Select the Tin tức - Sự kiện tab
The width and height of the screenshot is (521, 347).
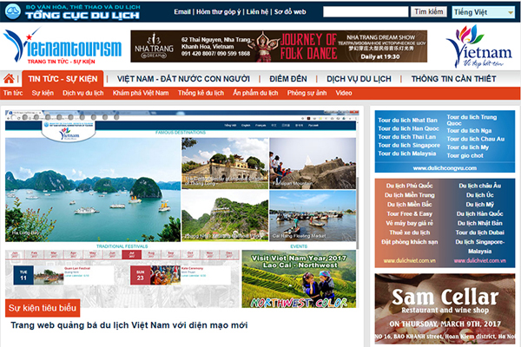(63, 79)
